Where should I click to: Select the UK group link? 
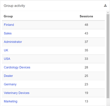tap(6, 50)
